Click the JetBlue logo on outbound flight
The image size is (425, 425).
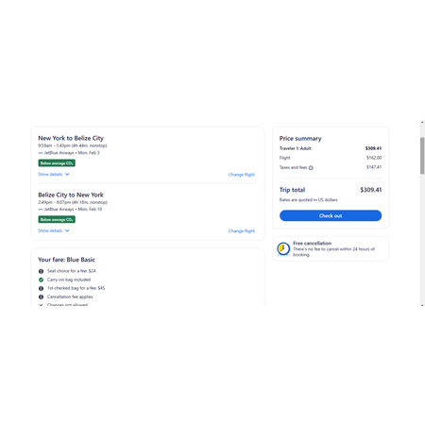point(41,153)
